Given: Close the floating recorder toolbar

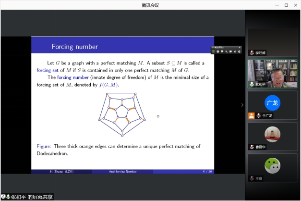Looking at the screenshot, I should coord(240,47).
